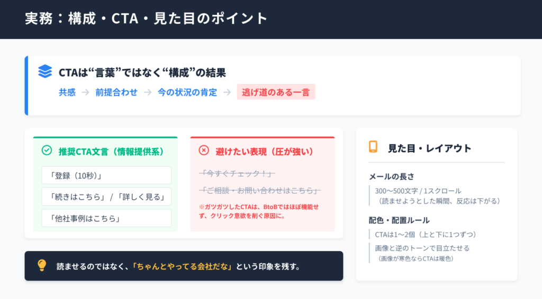Click the arrow before 逃げ道のある一言
Image resolution: width=542 pixels, height=299 pixels.
227,92
